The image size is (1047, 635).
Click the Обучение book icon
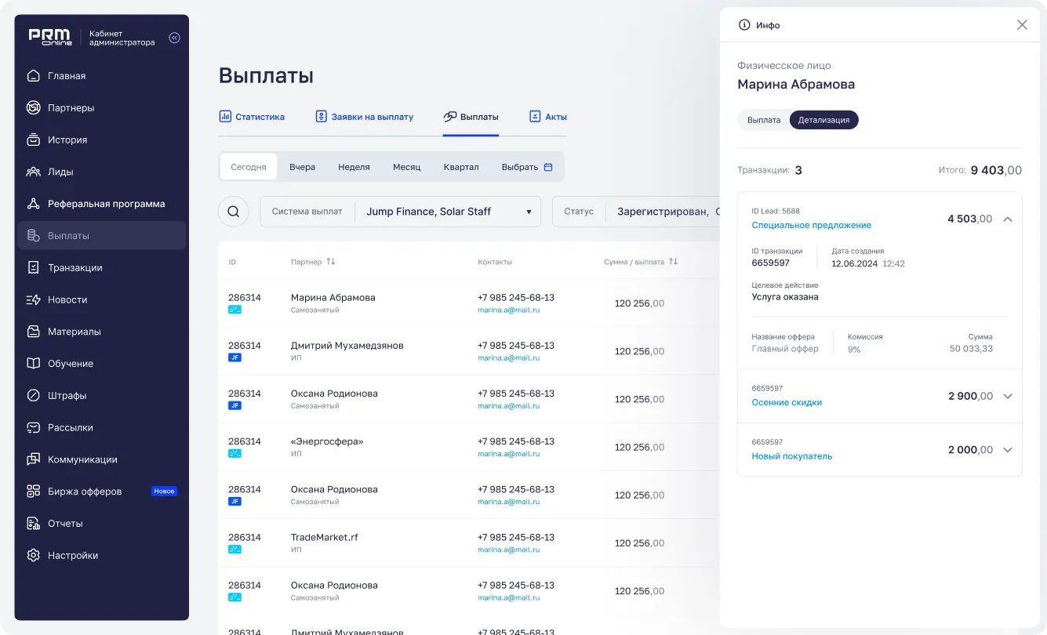pyautogui.click(x=33, y=364)
